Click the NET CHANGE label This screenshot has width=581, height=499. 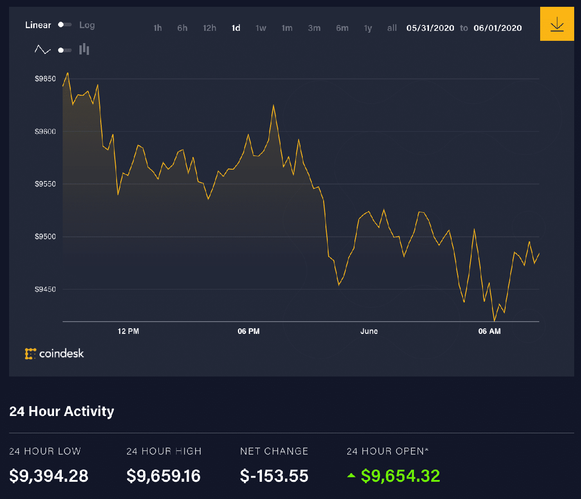point(274,451)
